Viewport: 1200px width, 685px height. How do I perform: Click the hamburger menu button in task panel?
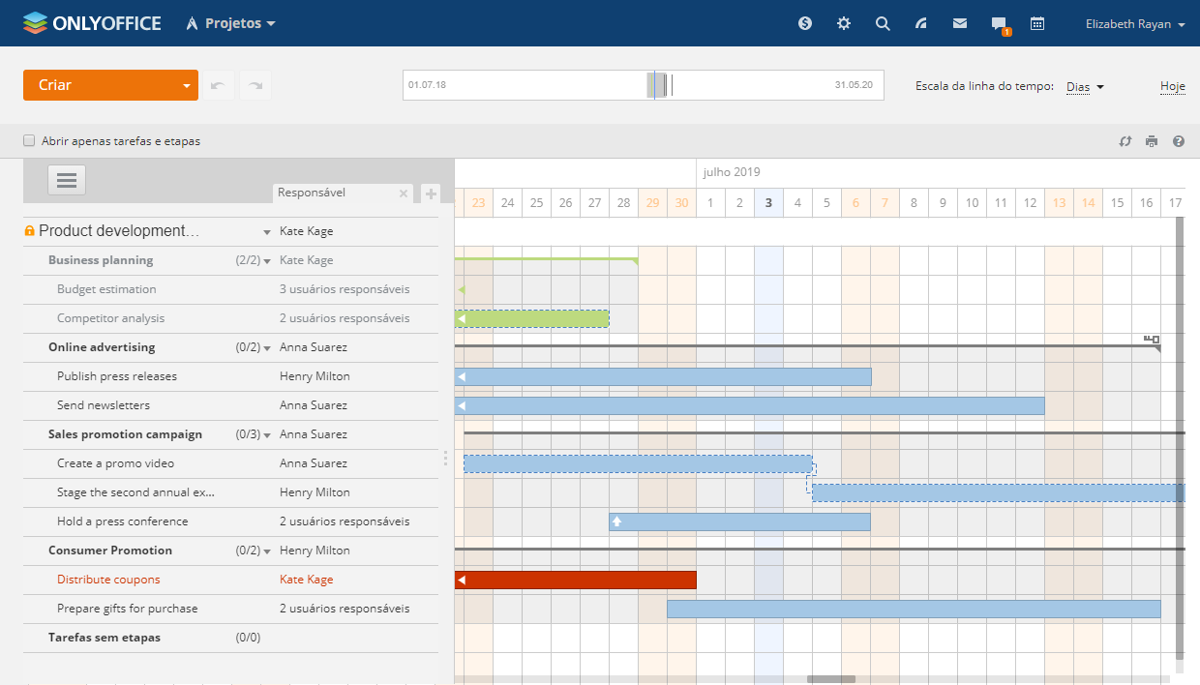click(67, 180)
